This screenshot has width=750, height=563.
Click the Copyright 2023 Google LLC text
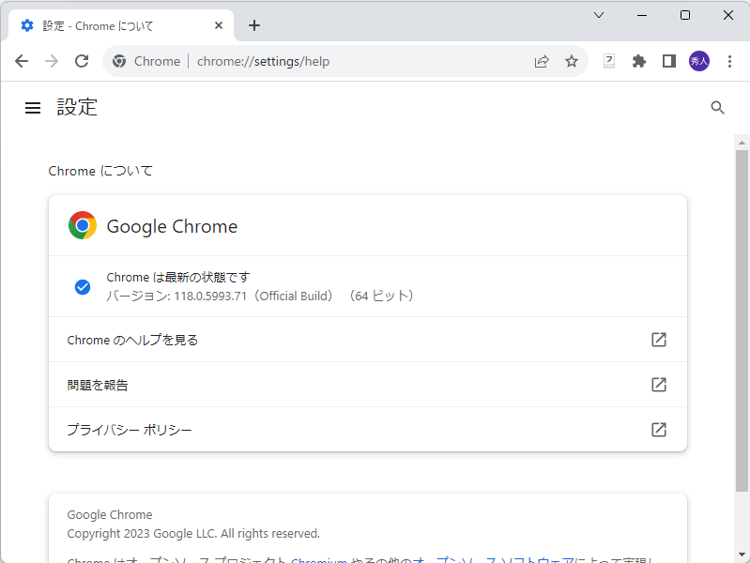click(x=193, y=533)
